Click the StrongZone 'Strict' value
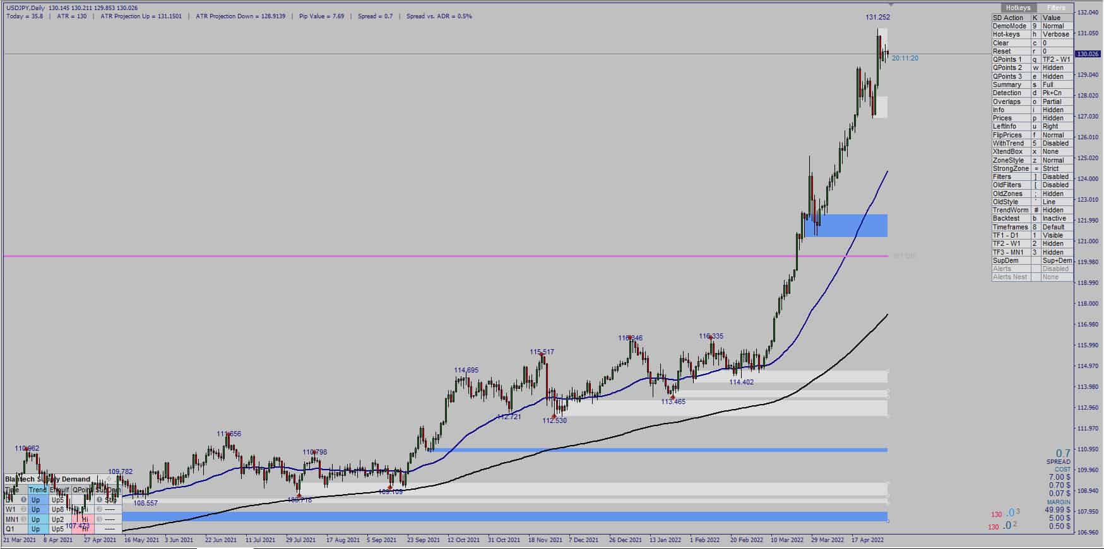This screenshot has height=549, width=1104. pyautogui.click(x=1057, y=168)
